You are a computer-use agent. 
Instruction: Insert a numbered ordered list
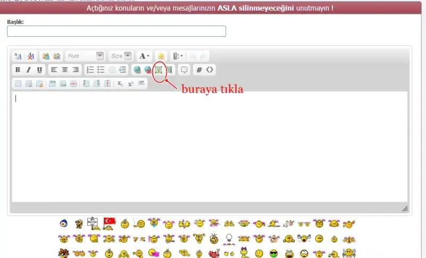90,70
